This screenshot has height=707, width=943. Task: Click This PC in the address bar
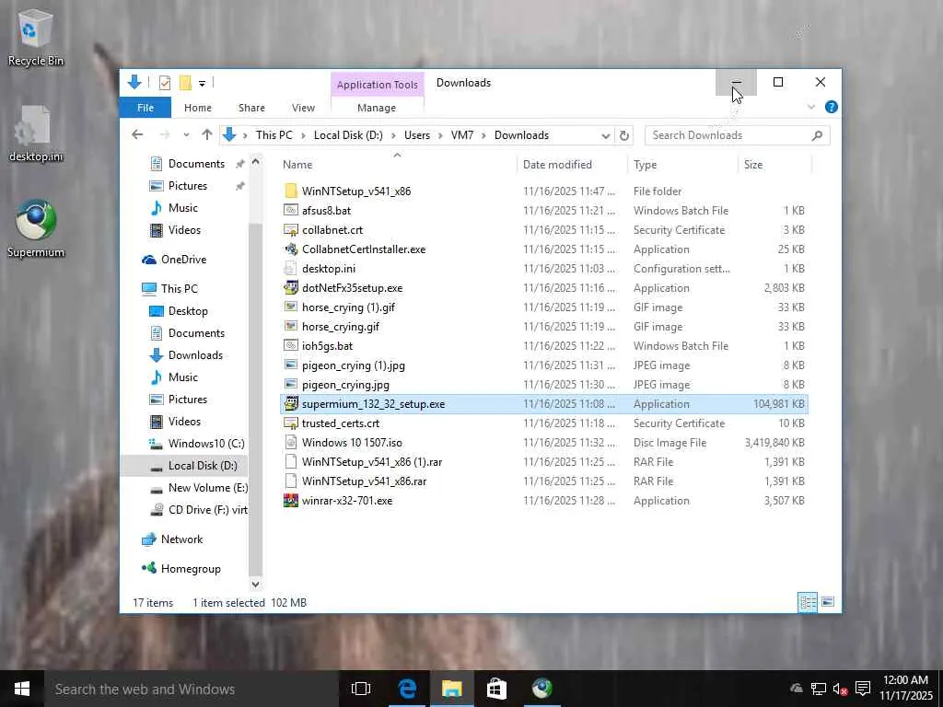(274, 135)
